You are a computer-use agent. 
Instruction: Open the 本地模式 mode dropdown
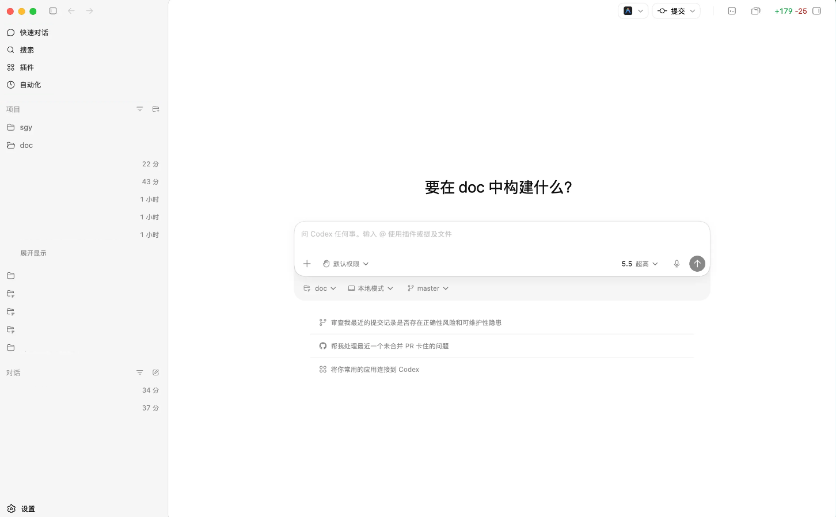pyautogui.click(x=370, y=288)
